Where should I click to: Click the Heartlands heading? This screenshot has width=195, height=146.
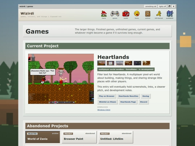[113, 57]
